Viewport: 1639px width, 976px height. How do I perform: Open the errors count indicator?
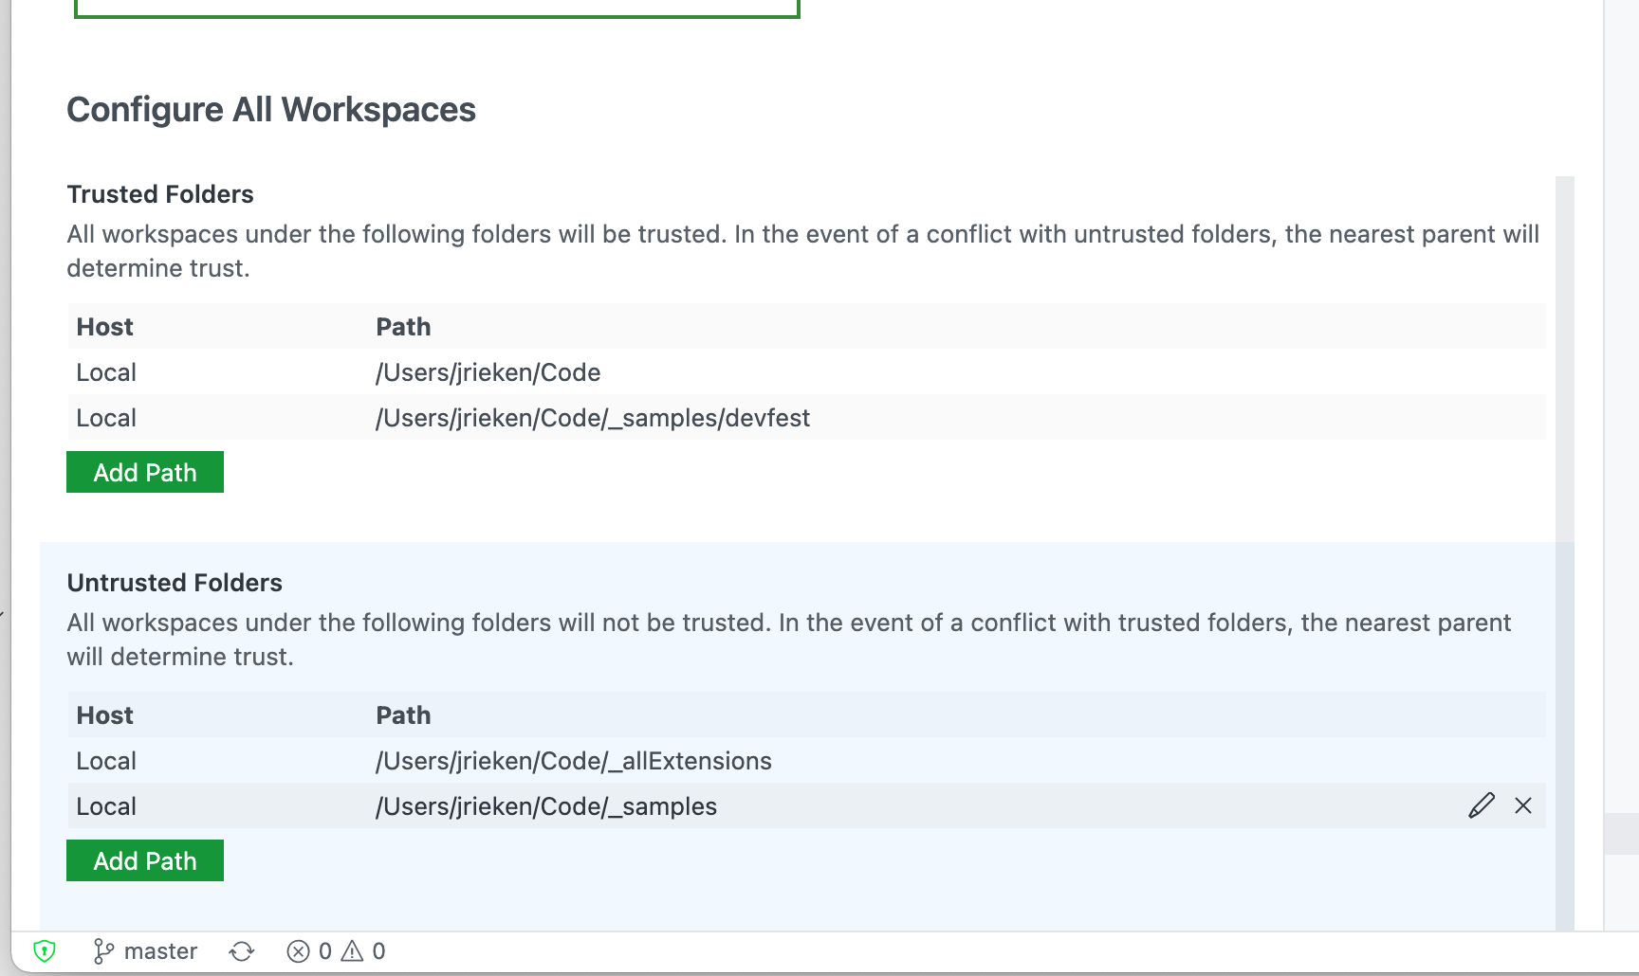(x=308, y=950)
